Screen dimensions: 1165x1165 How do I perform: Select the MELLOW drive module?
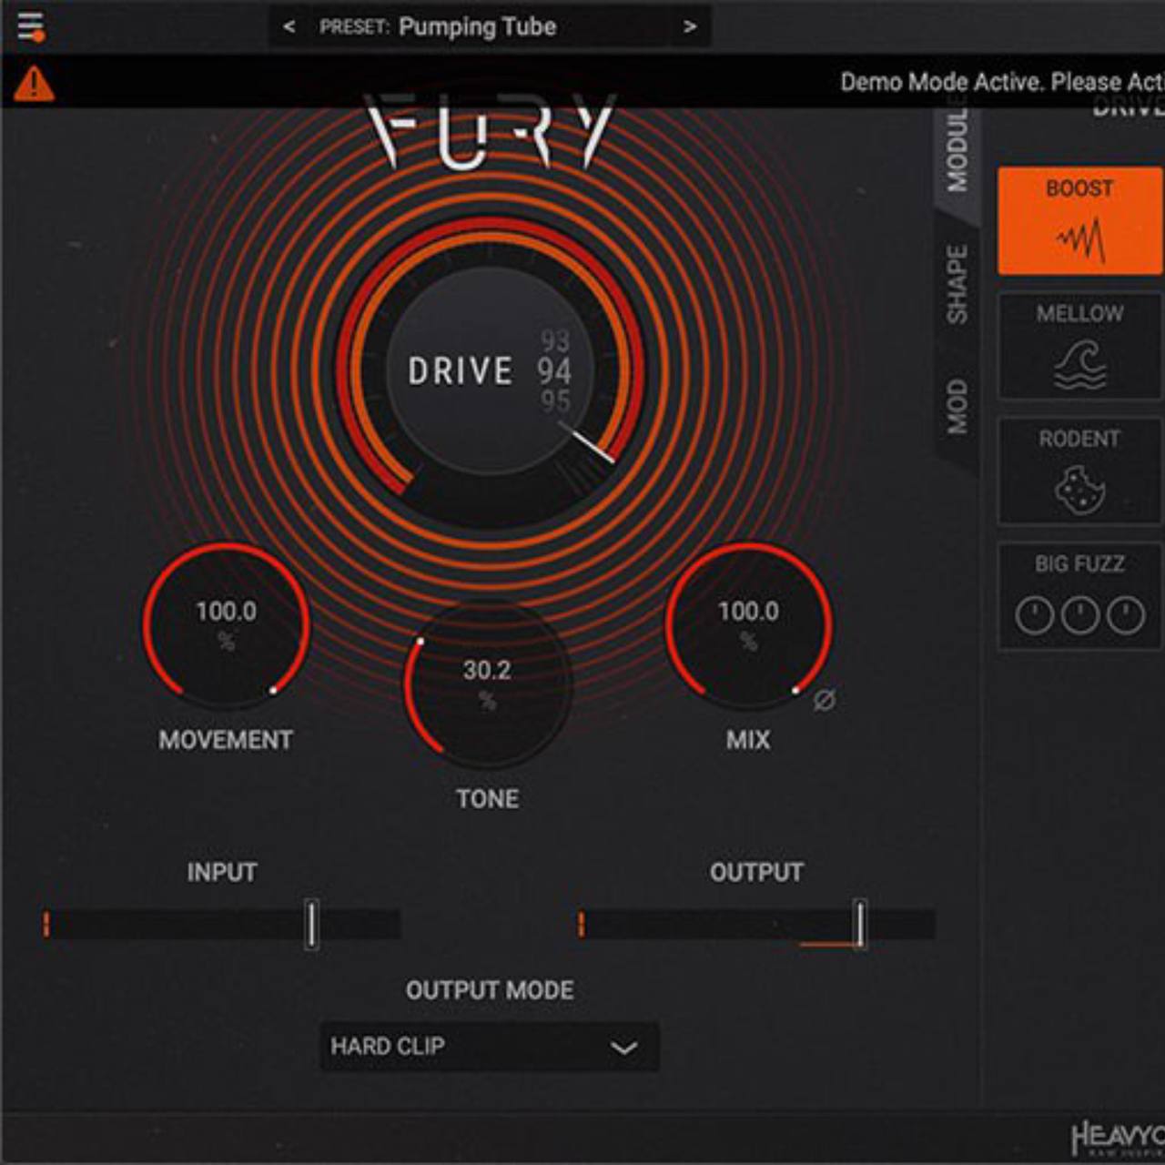1079,346
